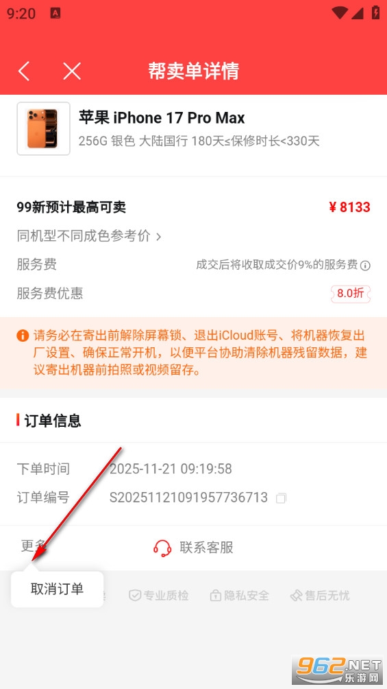Open iPhone 17 Pro Max product thumbnail
This screenshot has width=387, height=689.
click(43, 128)
